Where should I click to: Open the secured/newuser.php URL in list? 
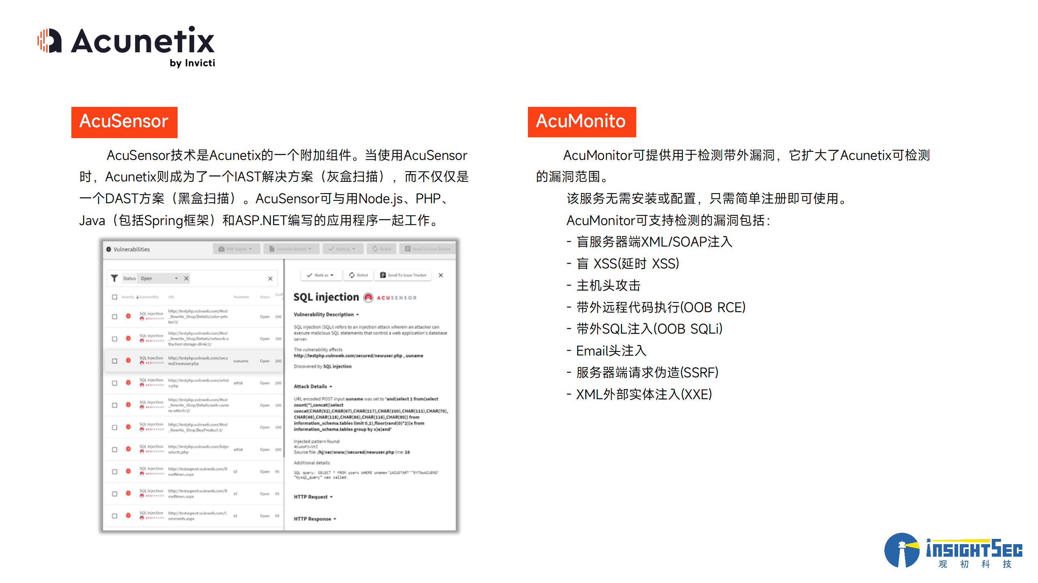point(198,361)
